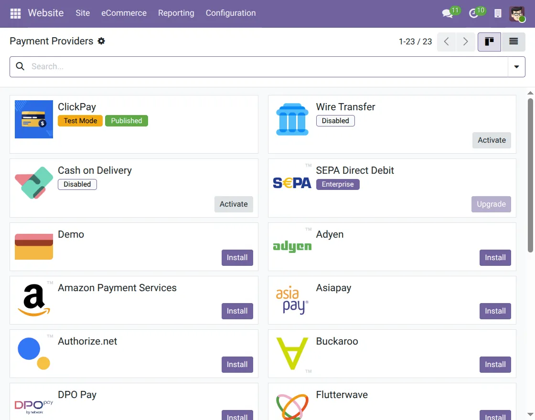Open the ClickPay card title

coord(77,107)
